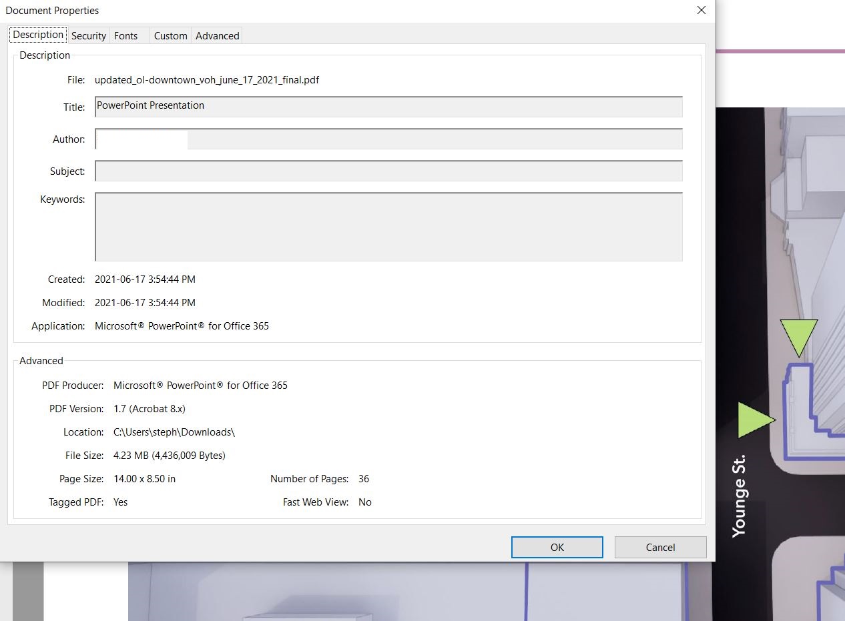
Task: Click the PDF file name text
Action: [207, 80]
